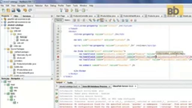Image resolution: width=192 pixels, height=108 pixels.
Task: Open the IProductoDao.java editor tab
Action: (x=108, y=16)
